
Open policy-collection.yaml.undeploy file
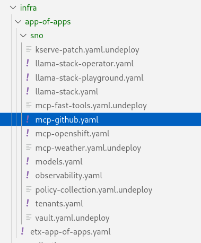(94, 190)
